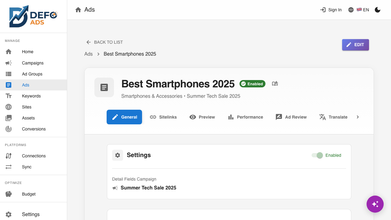Image resolution: width=391 pixels, height=220 pixels.
Task: Click the sign-in arrow icon
Action: click(323, 10)
